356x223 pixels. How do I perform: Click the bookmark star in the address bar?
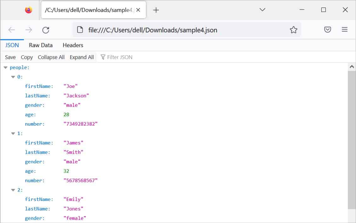click(x=294, y=30)
